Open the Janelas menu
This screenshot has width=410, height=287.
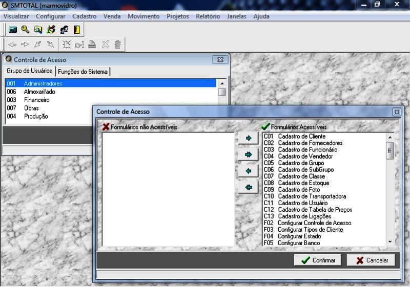(237, 16)
